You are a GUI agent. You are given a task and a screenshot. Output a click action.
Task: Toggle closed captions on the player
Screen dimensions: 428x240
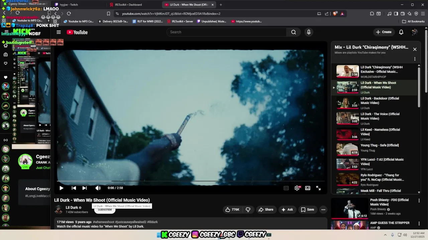click(x=286, y=188)
